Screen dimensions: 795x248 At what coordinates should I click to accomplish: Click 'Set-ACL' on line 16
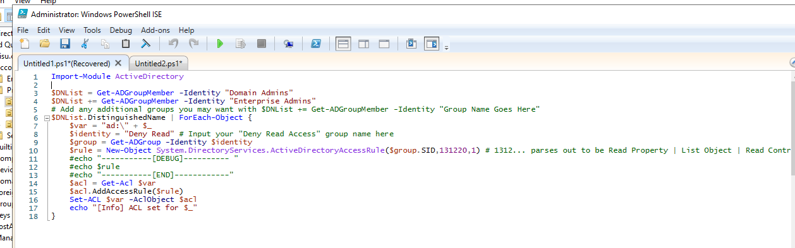pos(85,199)
